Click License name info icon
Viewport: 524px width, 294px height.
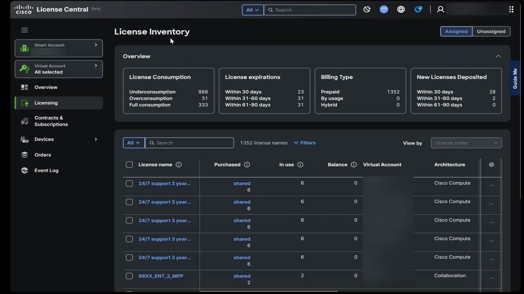click(x=178, y=165)
